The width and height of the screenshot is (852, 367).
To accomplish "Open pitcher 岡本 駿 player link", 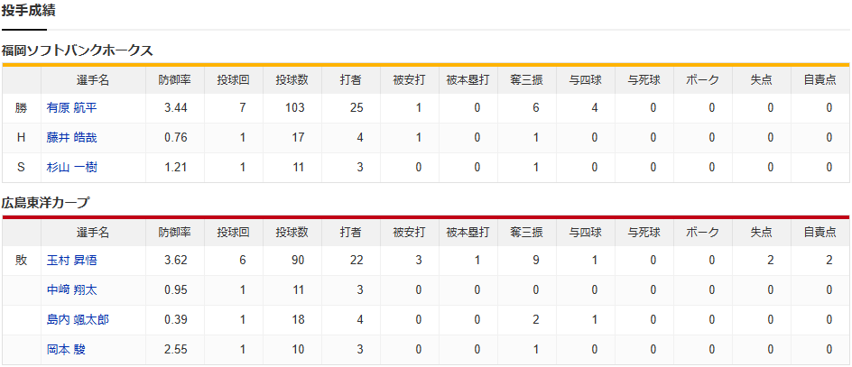I will click(66, 350).
